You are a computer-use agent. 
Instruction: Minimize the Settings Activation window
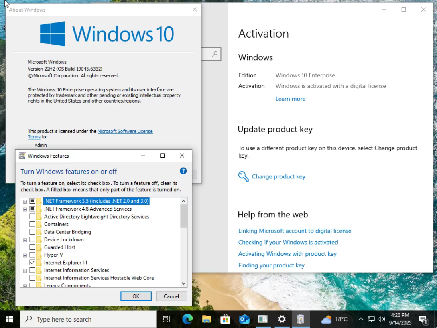[x=384, y=10]
